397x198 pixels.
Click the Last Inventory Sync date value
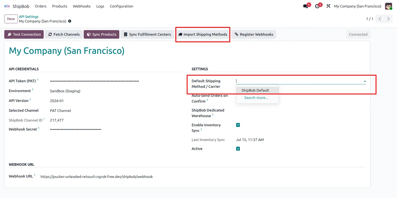(x=250, y=140)
